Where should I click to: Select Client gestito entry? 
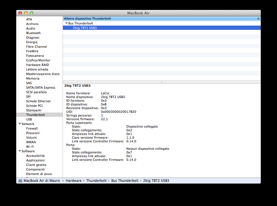point(36,165)
